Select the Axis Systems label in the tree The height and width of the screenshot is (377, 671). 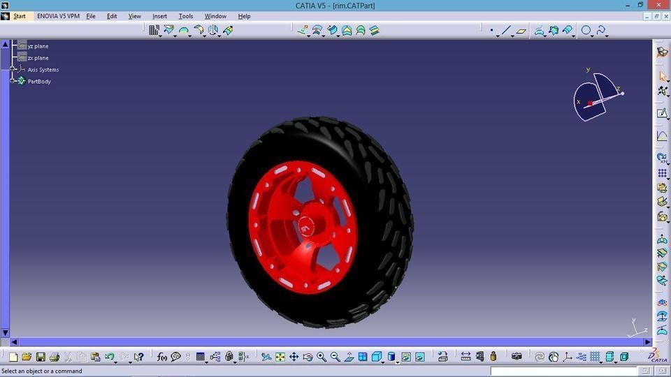[x=43, y=70]
